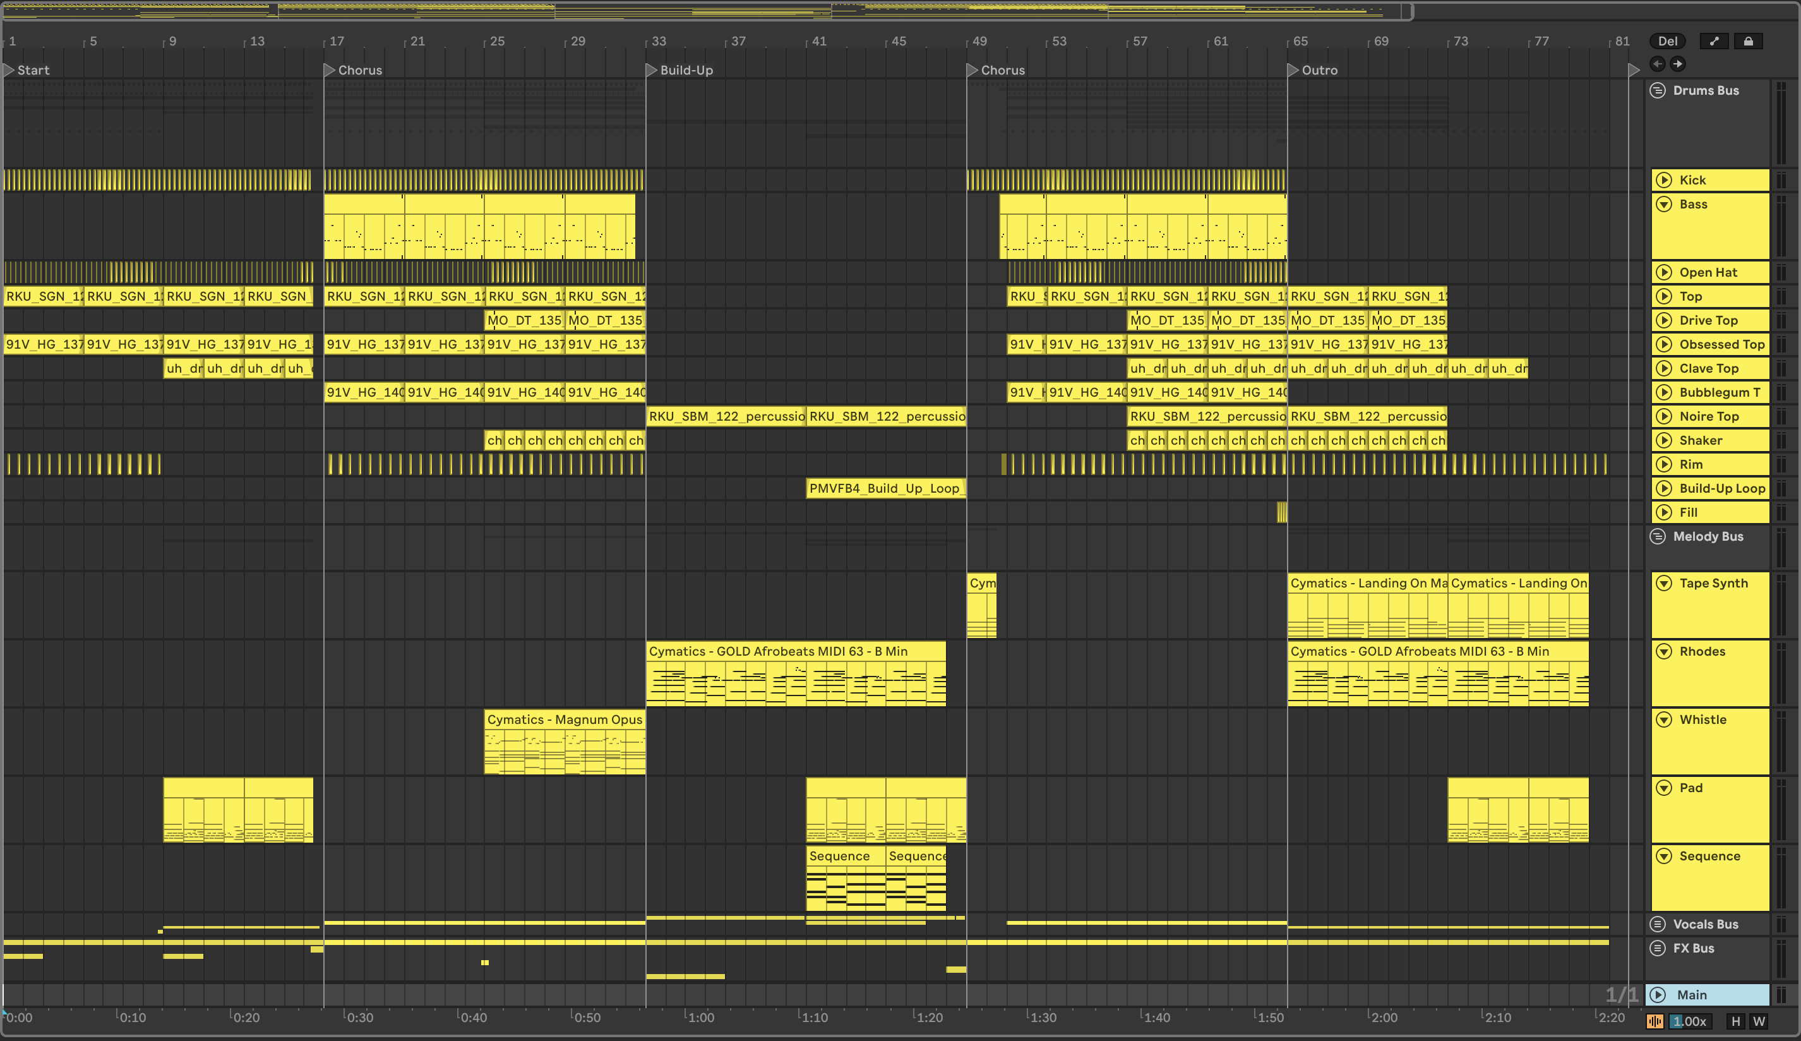The width and height of the screenshot is (1801, 1041).
Task: Select first GOLD Afrobeats MIDI 63 clip
Action: click(796, 673)
